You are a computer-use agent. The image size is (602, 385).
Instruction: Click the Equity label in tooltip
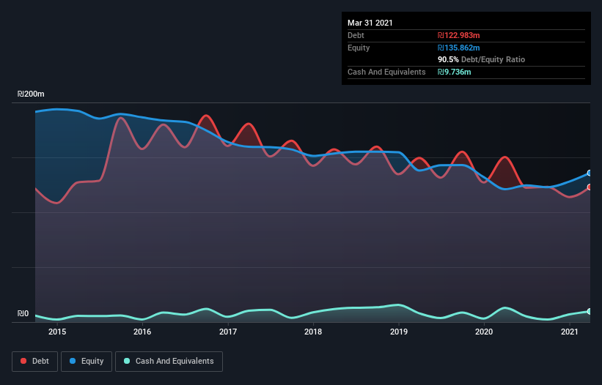pyautogui.click(x=359, y=48)
